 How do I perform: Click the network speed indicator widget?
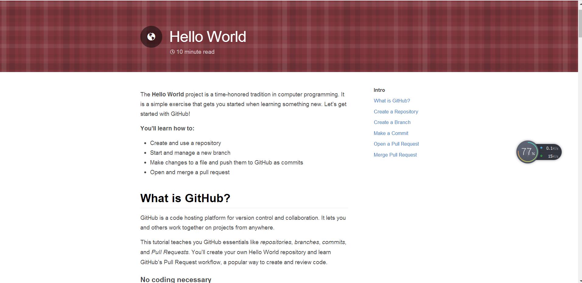(x=550, y=152)
